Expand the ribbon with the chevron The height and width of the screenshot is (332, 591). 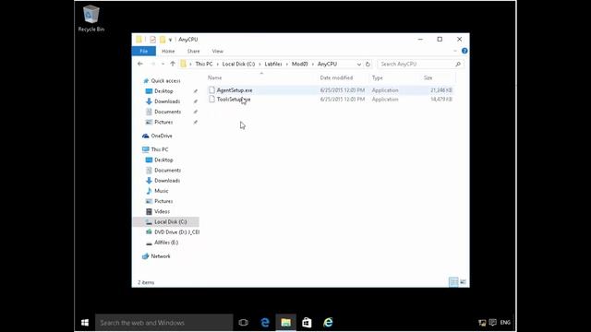(x=455, y=51)
